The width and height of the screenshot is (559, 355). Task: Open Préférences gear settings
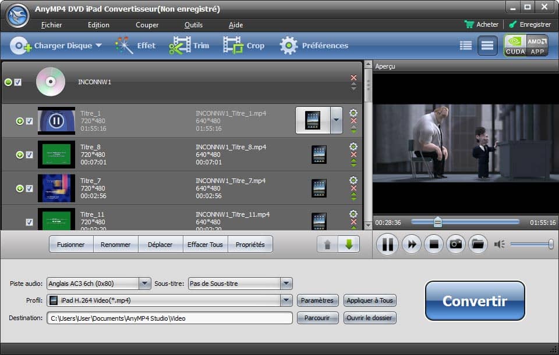288,45
